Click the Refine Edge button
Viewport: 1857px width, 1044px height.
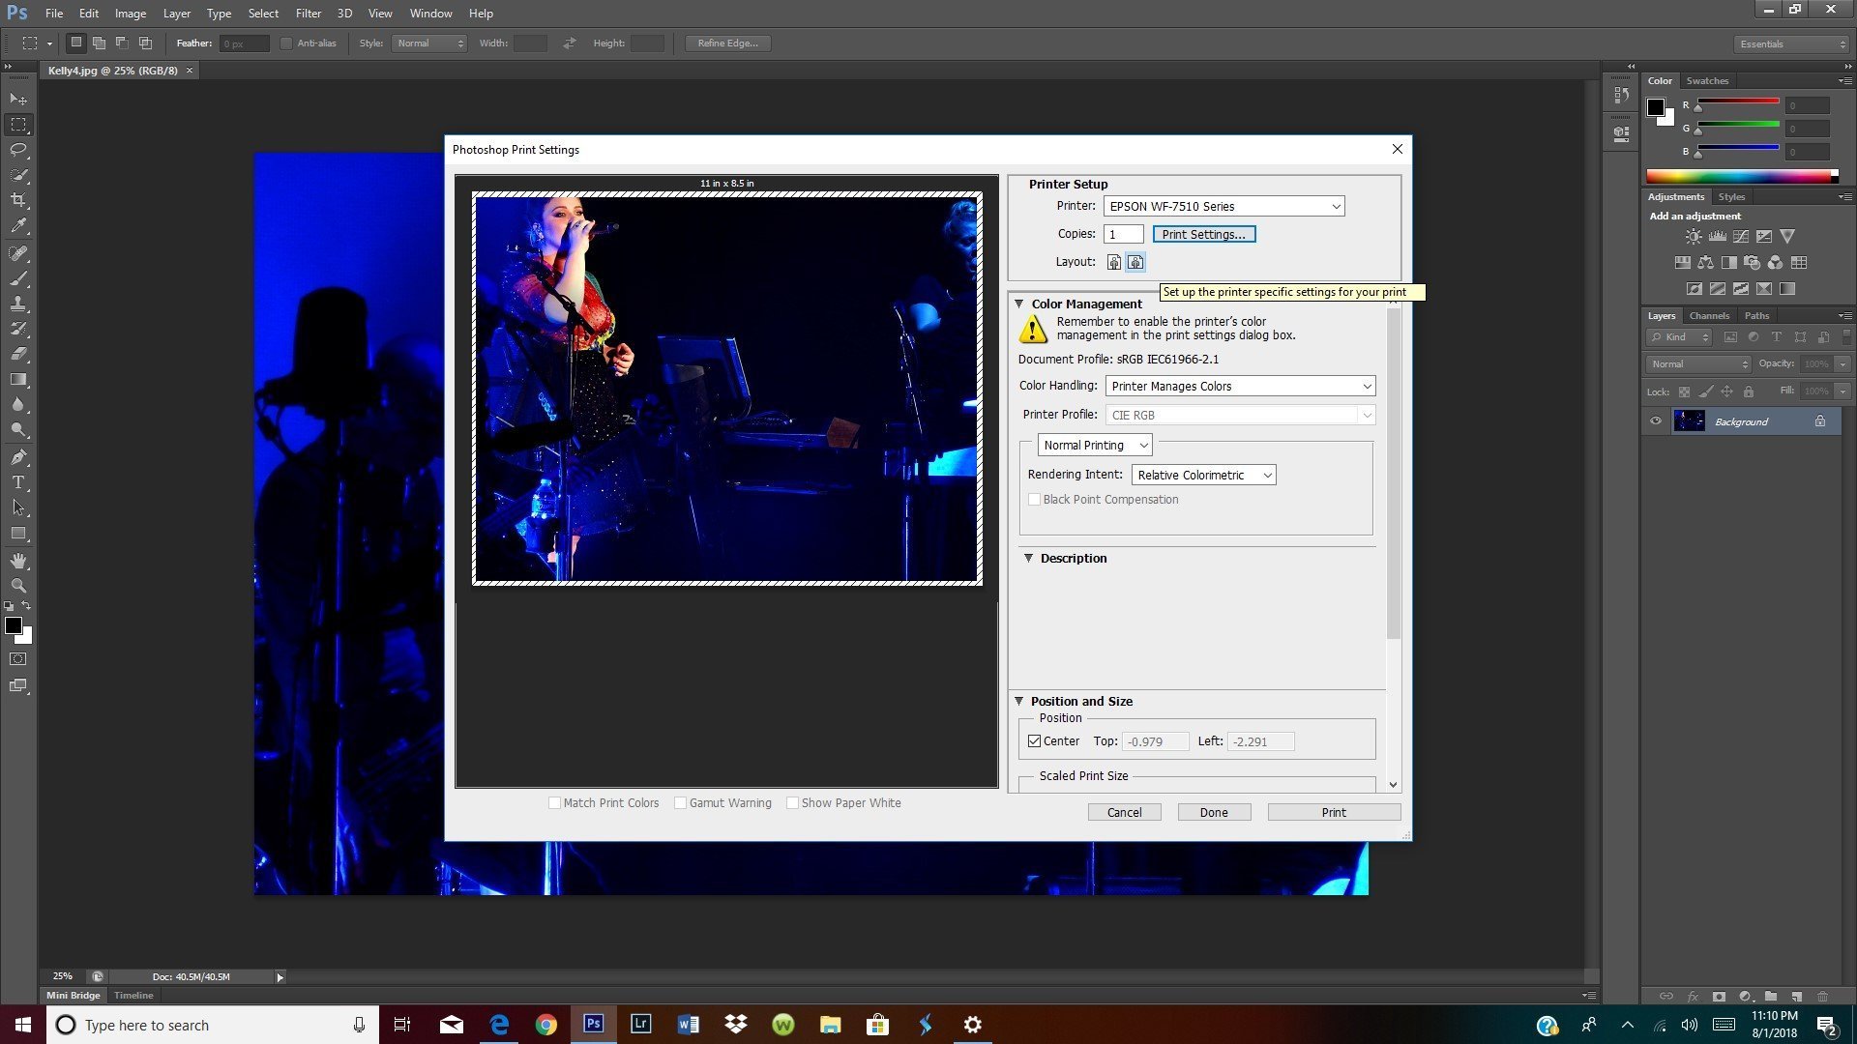pos(727,43)
